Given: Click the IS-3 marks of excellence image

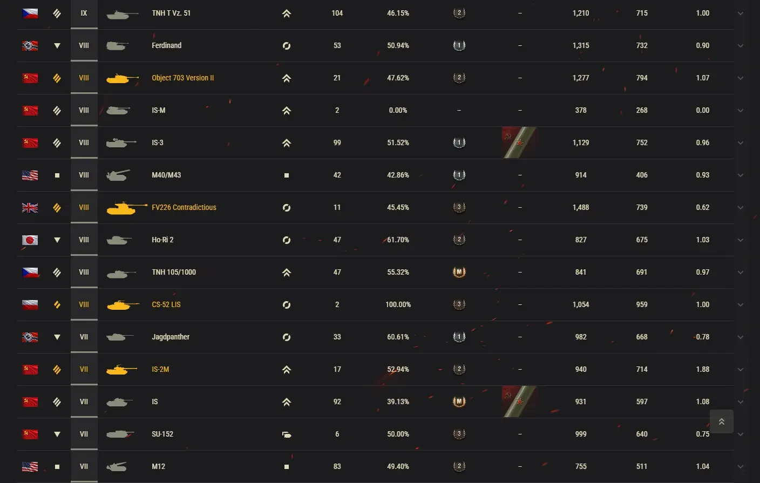Looking at the screenshot, I should pos(519,142).
